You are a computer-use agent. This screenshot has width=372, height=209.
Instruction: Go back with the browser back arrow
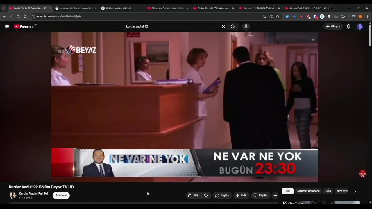pyautogui.click(x=4, y=17)
